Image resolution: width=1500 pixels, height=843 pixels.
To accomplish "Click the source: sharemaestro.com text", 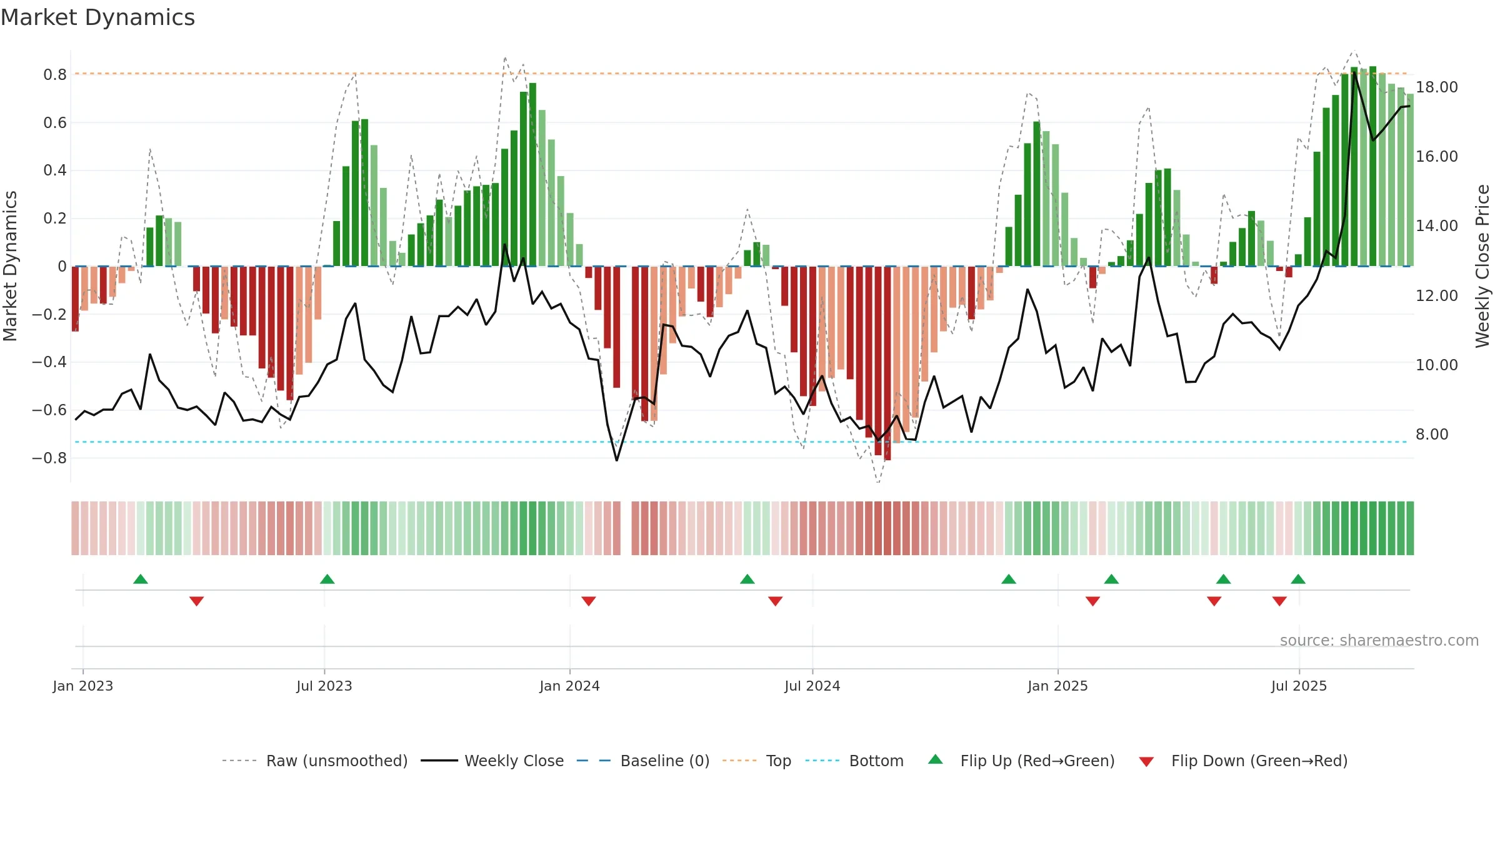I will coord(1379,640).
